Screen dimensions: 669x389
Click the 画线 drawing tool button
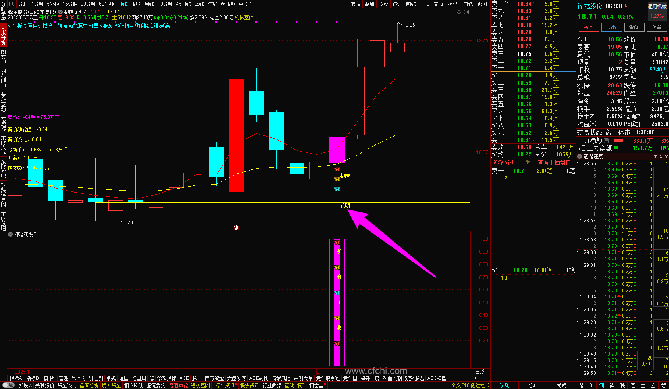(x=411, y=4)
